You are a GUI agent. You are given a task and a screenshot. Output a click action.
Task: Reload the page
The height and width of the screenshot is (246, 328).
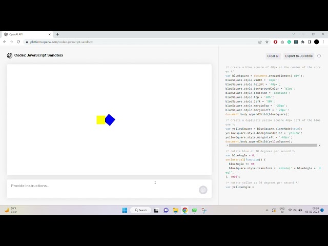pos(18,42)
